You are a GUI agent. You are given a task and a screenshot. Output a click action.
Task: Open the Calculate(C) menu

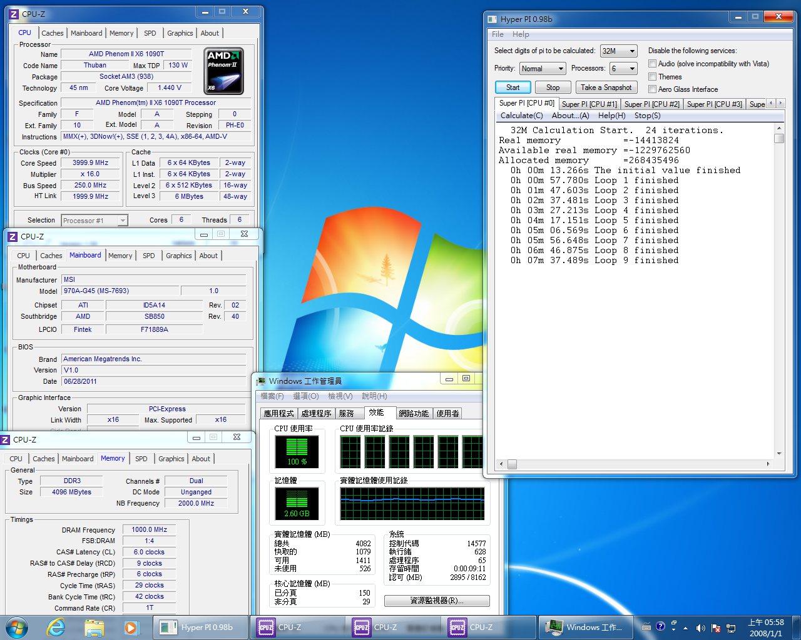(521, 116)
